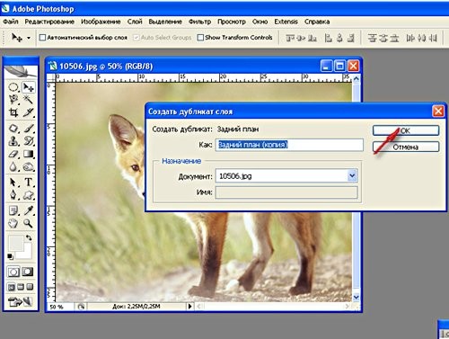Select the Eyedropper tool
449x339 pixels.
click(x=29, y=210)
